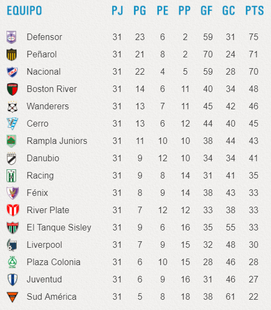Click the Racing green-white crest

(x=11, y=176)
